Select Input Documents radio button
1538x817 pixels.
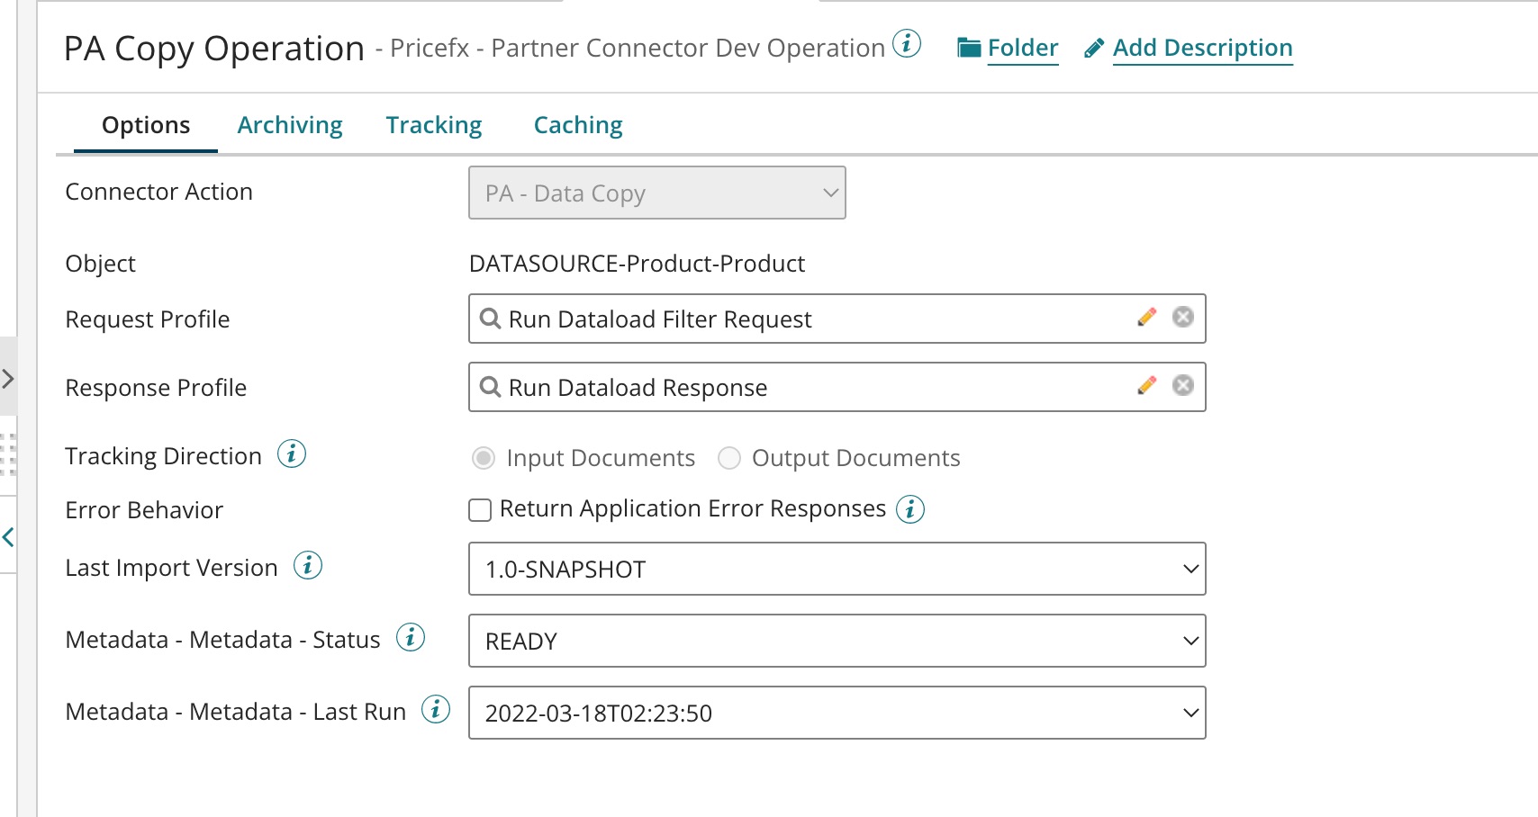(x=484, y=459)
